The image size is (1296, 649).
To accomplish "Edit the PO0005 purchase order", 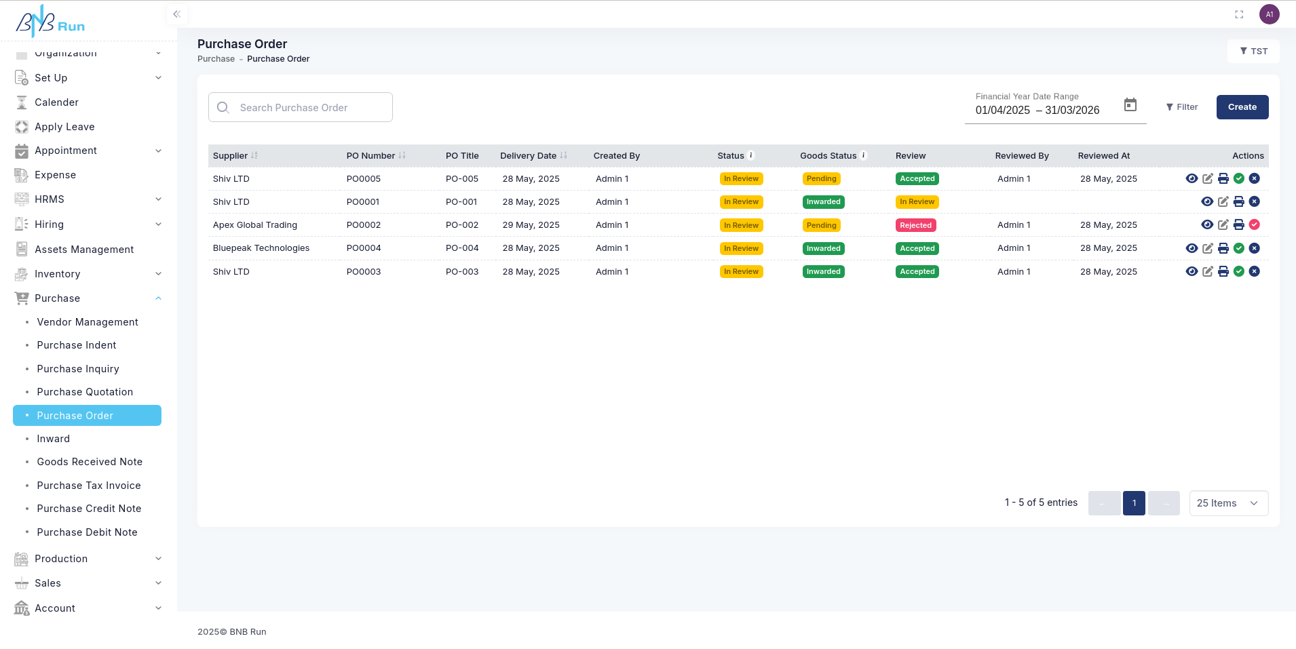I will [1208, 178].
